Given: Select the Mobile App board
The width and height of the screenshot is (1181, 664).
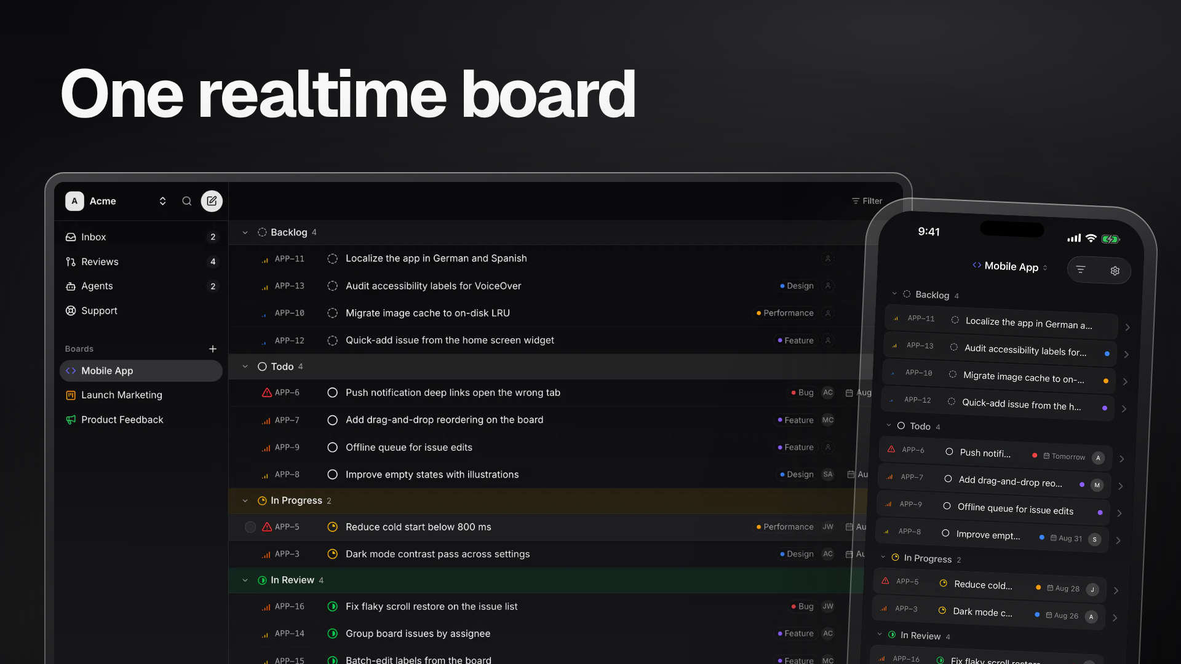Looking at the screenshot, I should pyautogui.click(x=141, y=371).
